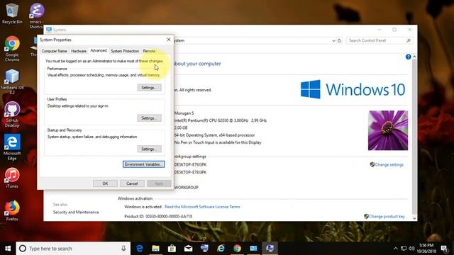The image size is (454, 255).
Task: Click the Environment Variables button
Action: click(x=143, y=164)
